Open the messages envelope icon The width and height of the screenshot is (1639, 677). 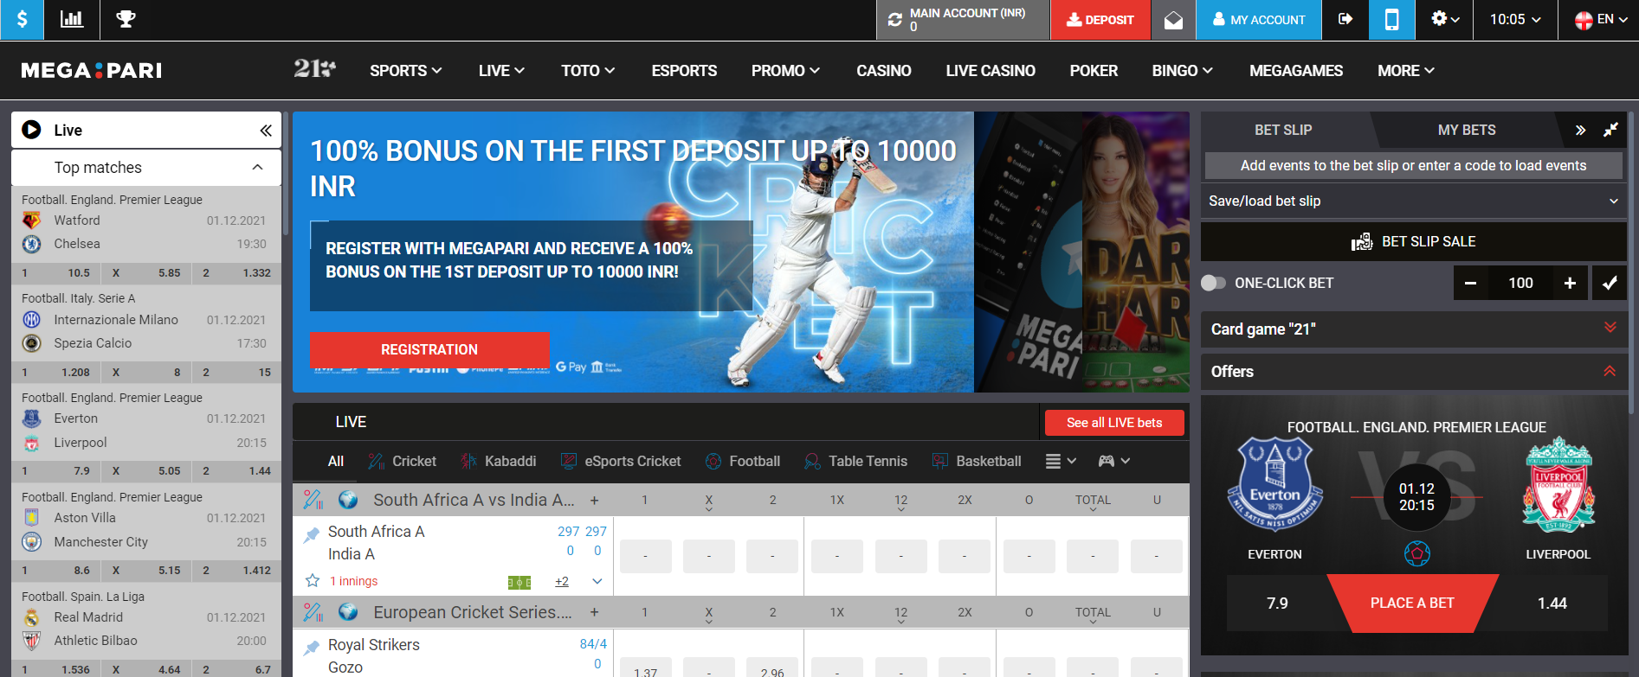(1173, 19)
